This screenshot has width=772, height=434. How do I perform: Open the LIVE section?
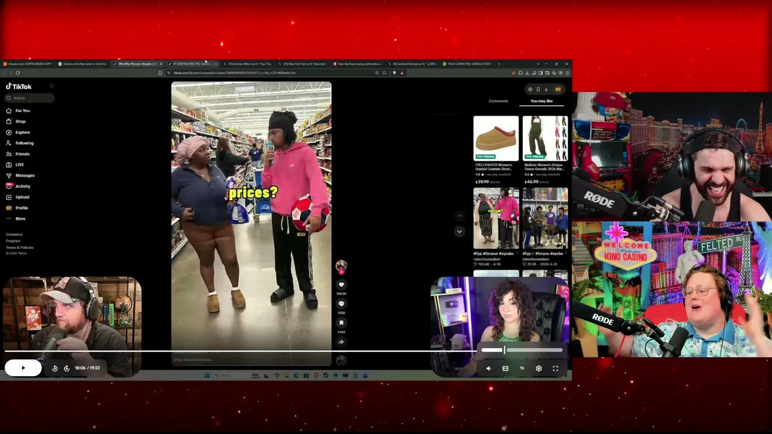pyautogui.click(x=16, y=165)
